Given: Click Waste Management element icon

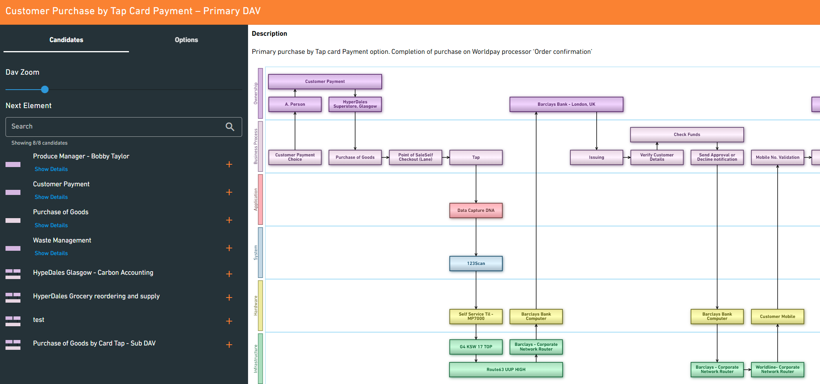Looking at the screenshot, I should click(x=13, y=248).
